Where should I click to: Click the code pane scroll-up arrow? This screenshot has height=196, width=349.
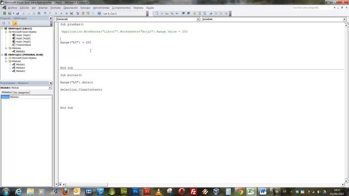coord(346,25)
